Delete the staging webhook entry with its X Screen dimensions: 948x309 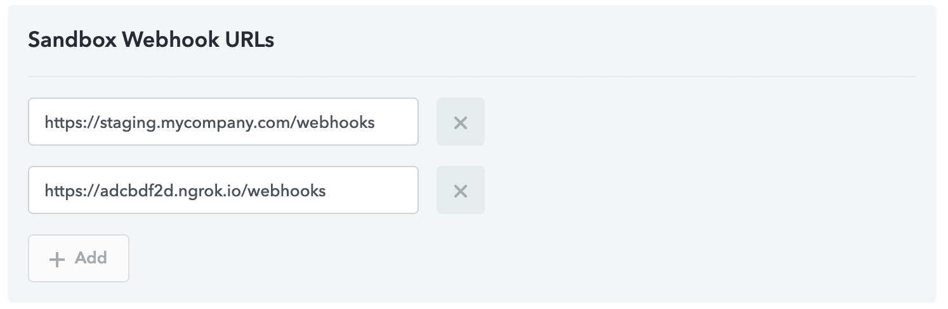pyautogui.click(x=460, y=122)
